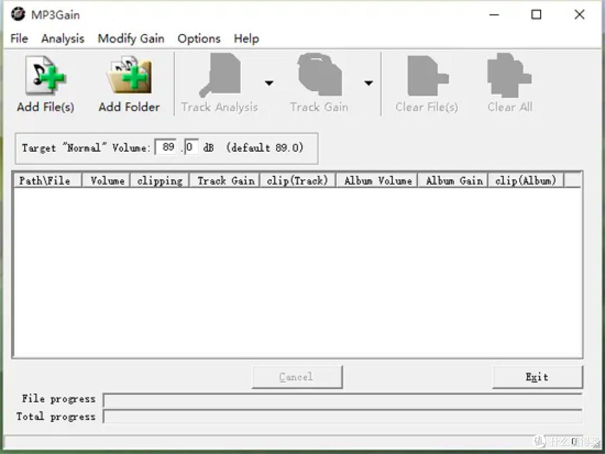Click the MP3Gain title bar app icon
This screenshot has height=454, width=605.
(18, 14)
